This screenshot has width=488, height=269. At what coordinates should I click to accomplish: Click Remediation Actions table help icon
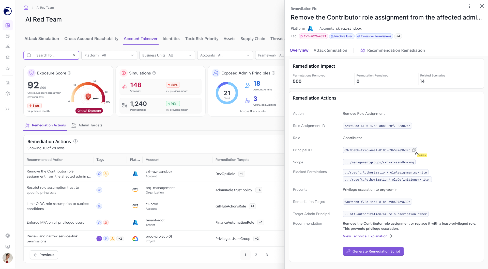tap(75, 141)
